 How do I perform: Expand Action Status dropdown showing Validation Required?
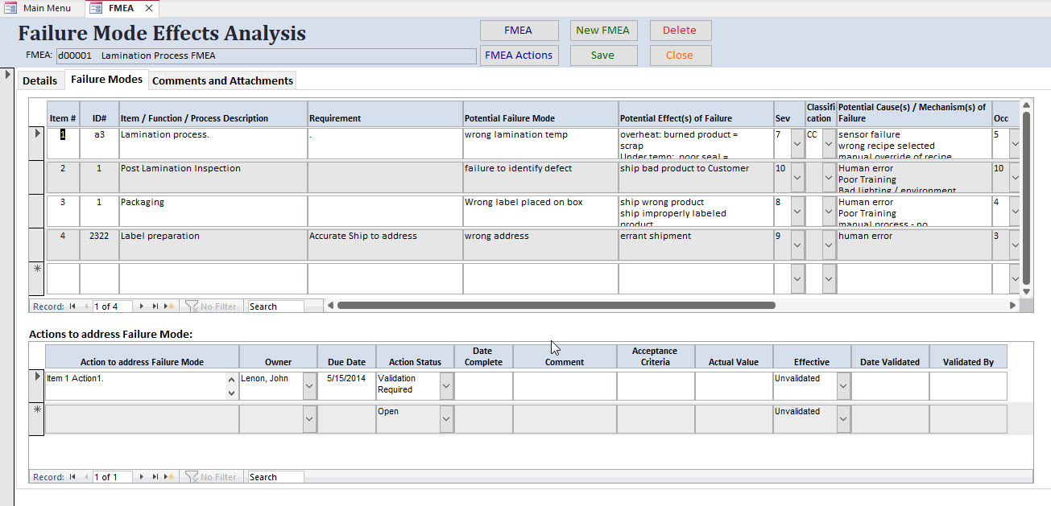pos(446,385)
